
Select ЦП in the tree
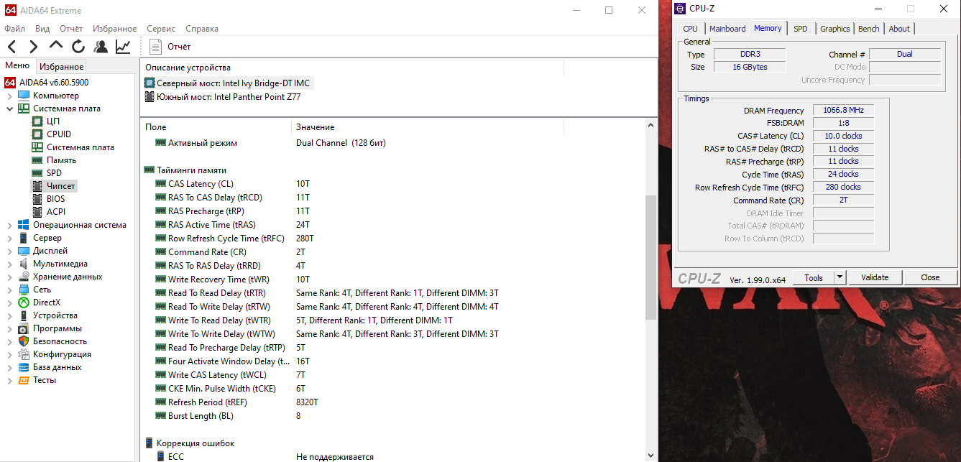[53, 121]
